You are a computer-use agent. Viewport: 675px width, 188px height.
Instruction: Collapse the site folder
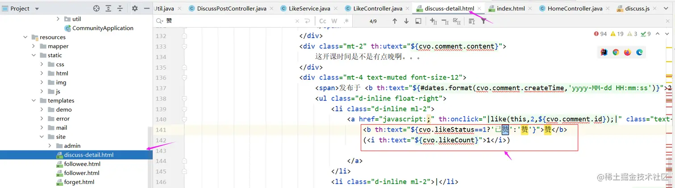tap(42, 137)
